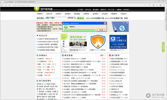Open 系统工具 category tab

[49, 14]
